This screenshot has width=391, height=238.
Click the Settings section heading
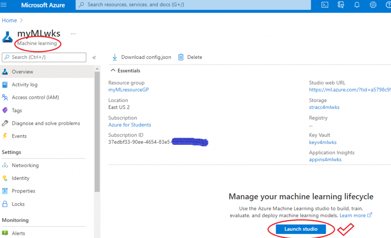point(11,152)
